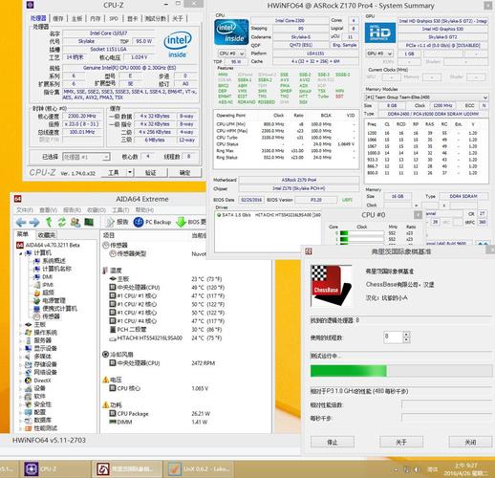Click the 确定 button in CPU-Z
Image resolution: width=495 pixels, height=478 pixels.
tap(184, 172)
